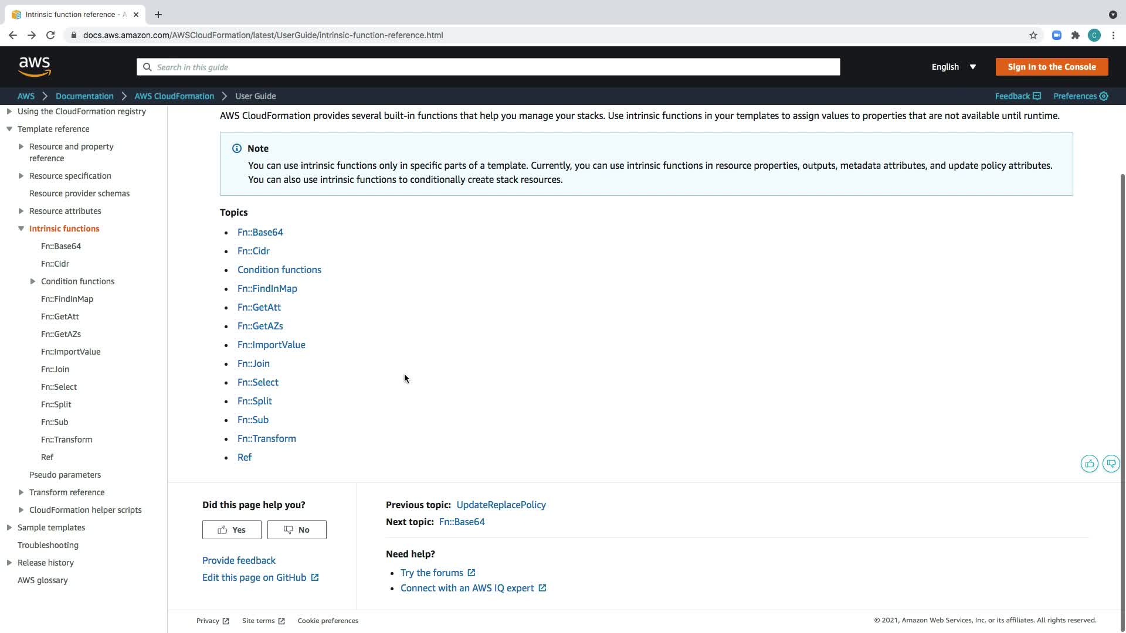Click the Yes helpful button

[232, 530]
